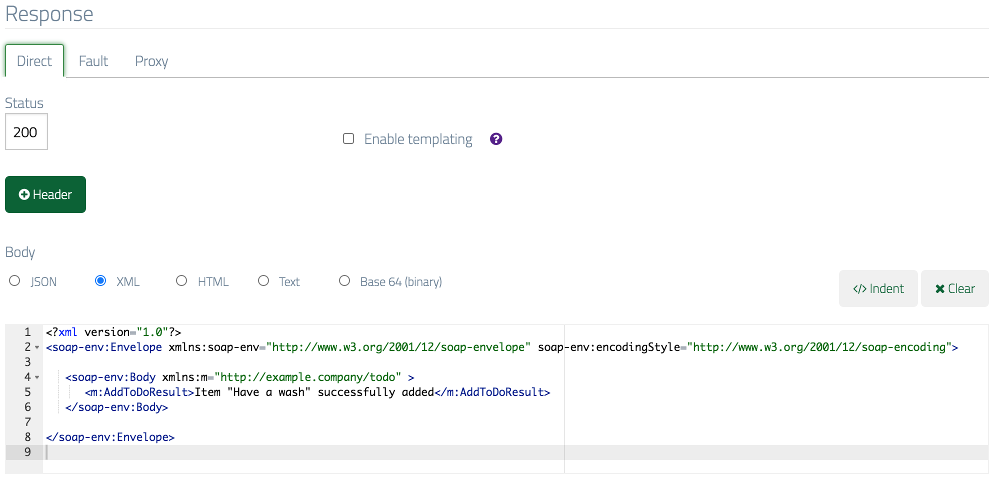The height and width of the screenshot is (485, 993).
Task: Click the closing soap-env:Body tag
Action: point(116,407)
